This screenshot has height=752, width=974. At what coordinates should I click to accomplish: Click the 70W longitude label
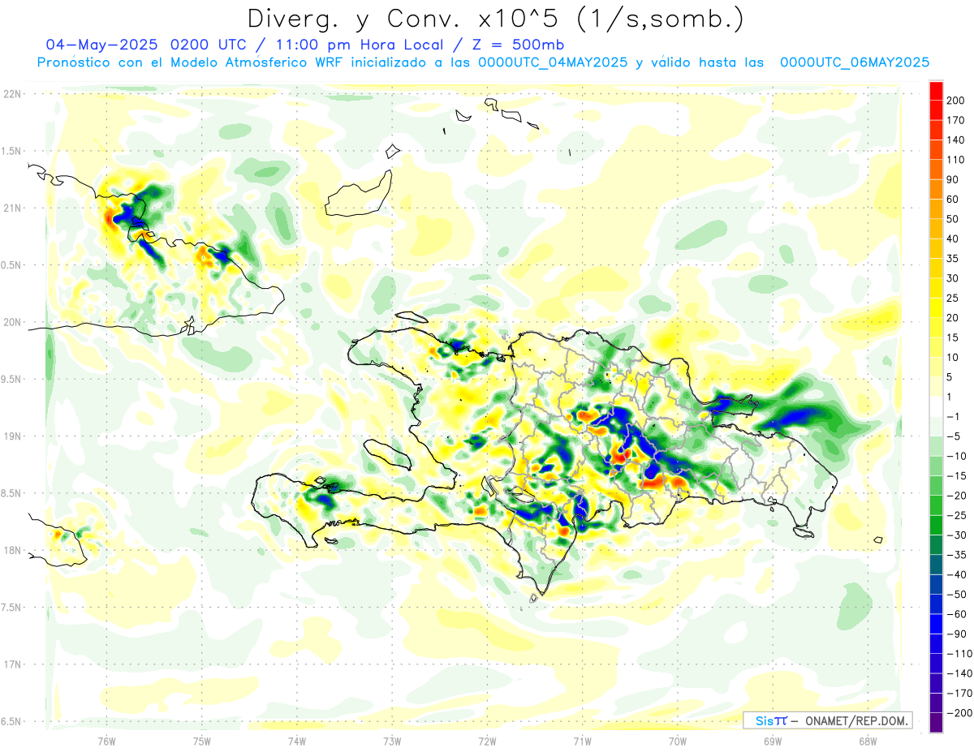pyautogui.click(x=678, y=741)
